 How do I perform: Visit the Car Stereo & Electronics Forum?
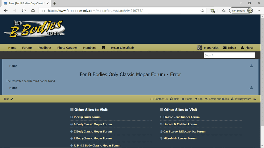(184, 131)
